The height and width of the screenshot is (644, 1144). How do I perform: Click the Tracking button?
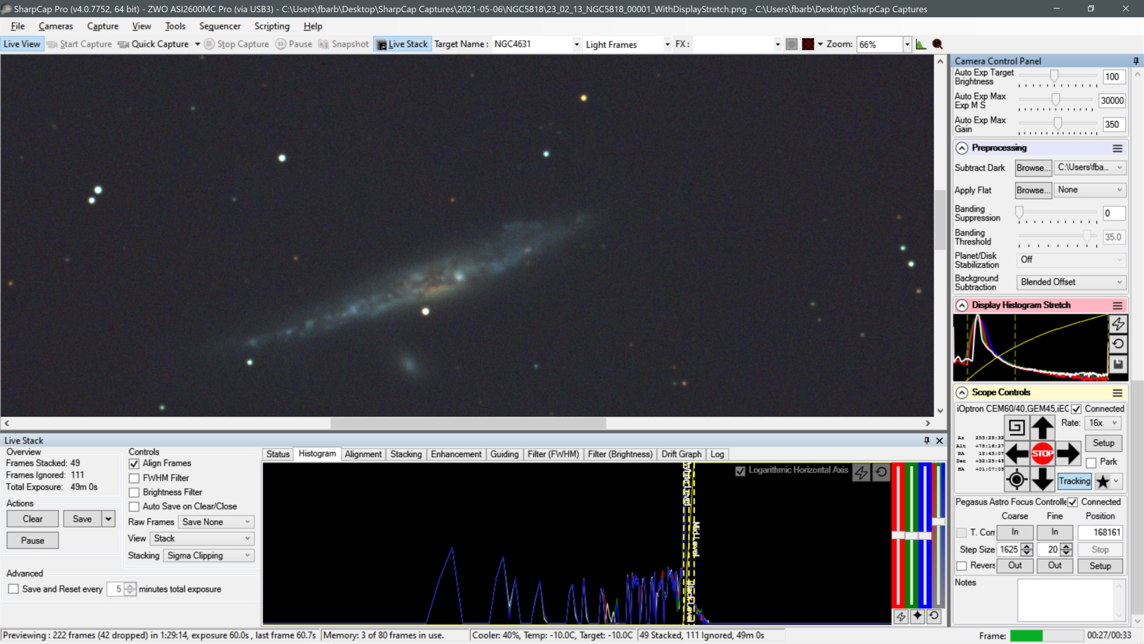pyautogui.click(x=1074, y=481)
